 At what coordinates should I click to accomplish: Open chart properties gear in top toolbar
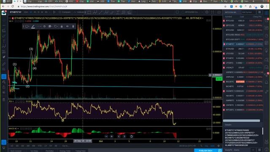(207, 12)
